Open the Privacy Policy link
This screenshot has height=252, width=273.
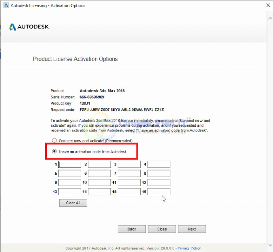pos(189,248)
